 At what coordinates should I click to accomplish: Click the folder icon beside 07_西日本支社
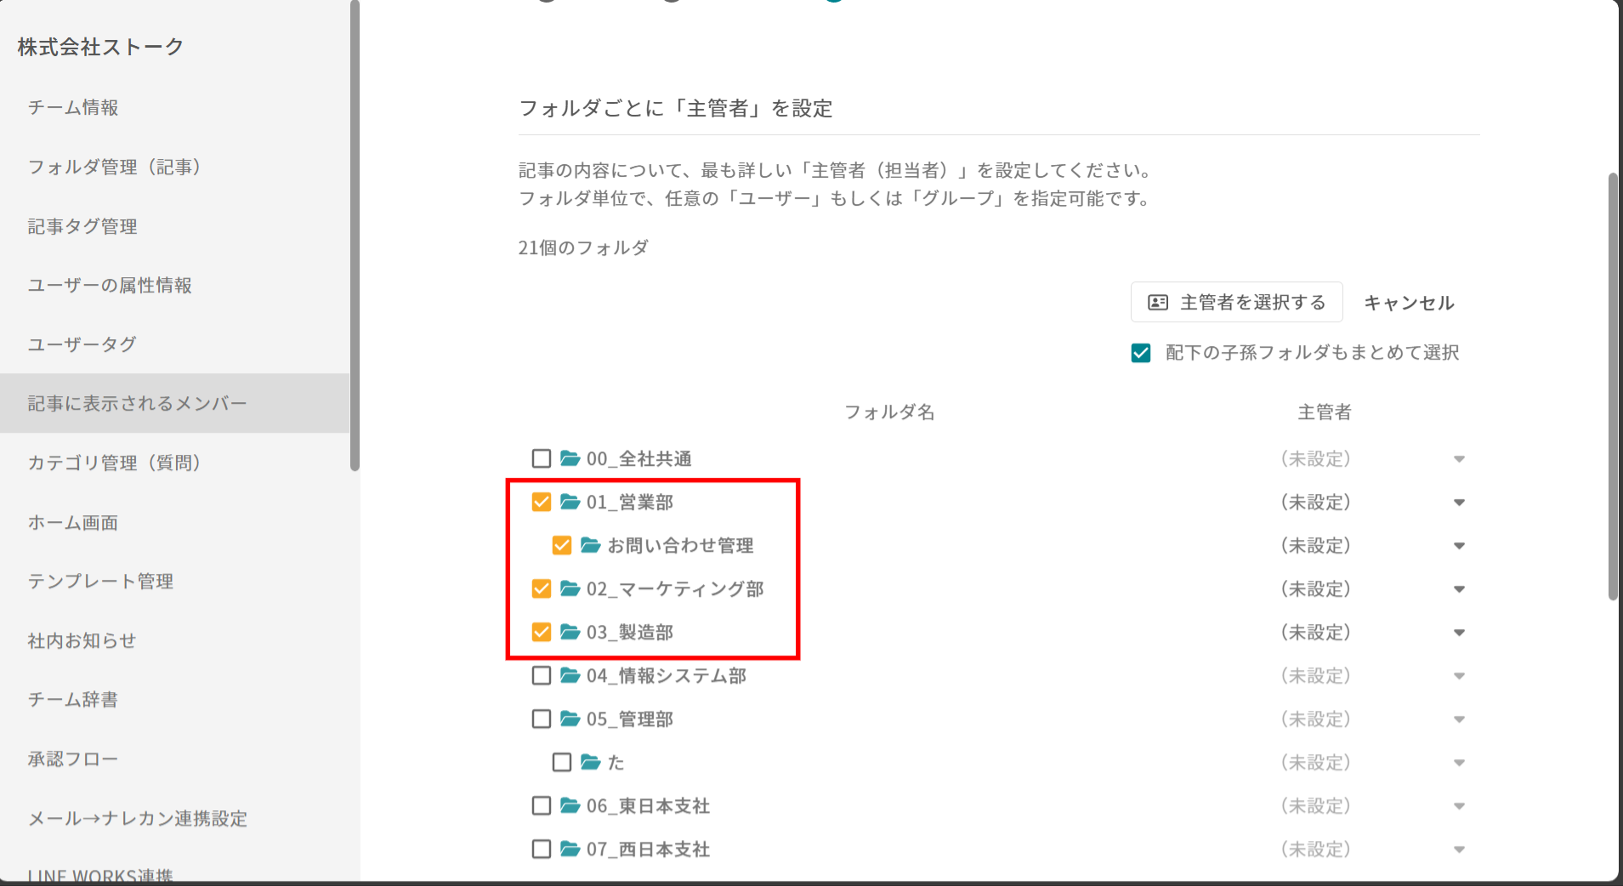point(570,849)
